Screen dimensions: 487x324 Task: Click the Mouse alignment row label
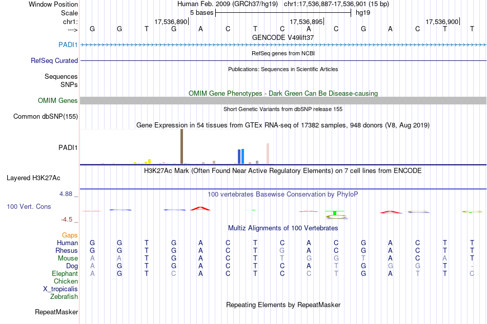[x=68, y=258]
